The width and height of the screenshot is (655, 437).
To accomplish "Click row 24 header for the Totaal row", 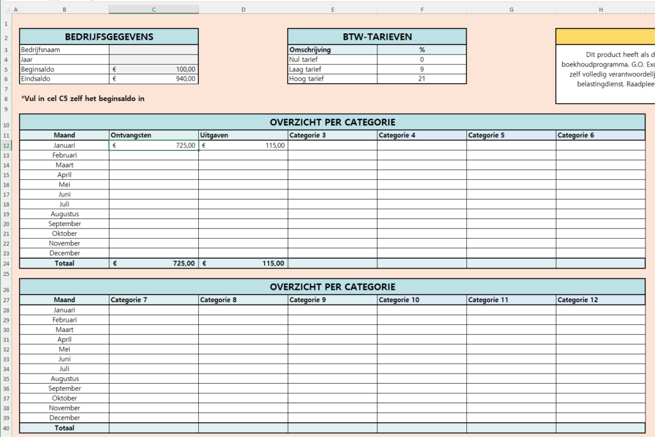I will (6, 263).
